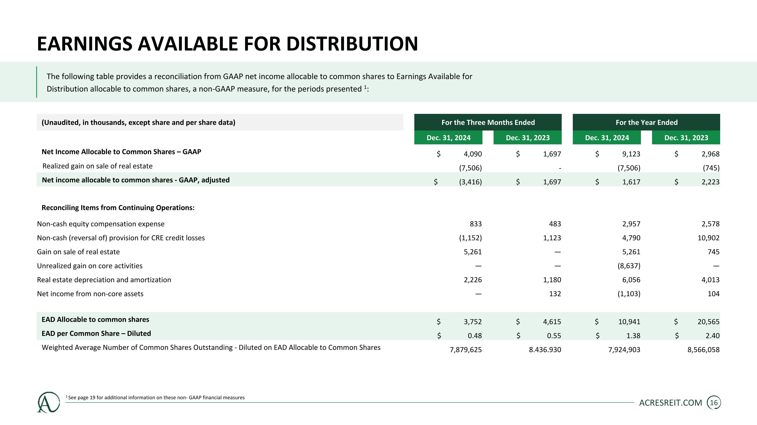Click the ACRES logo icon
Image resolution: width=757 pixels, height=425 pixels.
[x=48, y=402]
